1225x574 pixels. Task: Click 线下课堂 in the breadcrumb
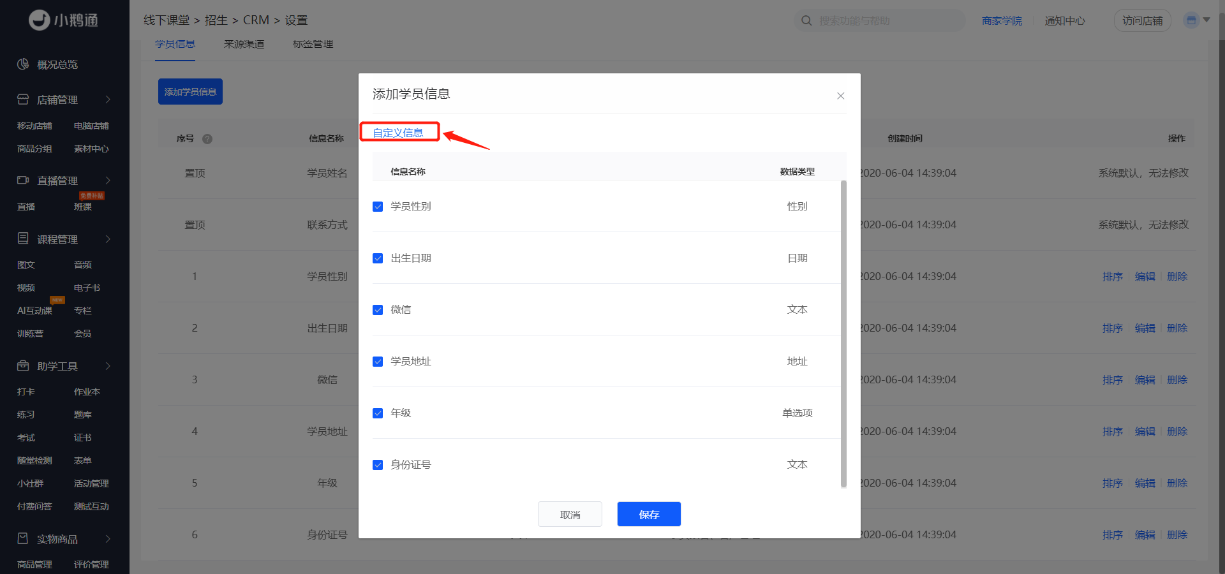(x=167, y=20)
